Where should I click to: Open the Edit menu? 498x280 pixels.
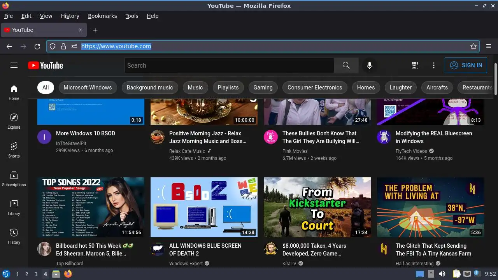point(26,16)
